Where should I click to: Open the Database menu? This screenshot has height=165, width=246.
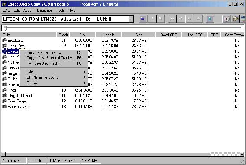45,10
